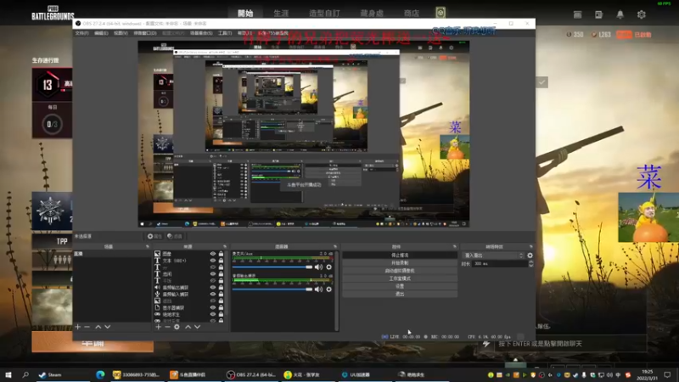The width and height of the screenshot is (679, 382).
Task: Toggle visibility of 音频输入捕获 source
Action: tap(213, 294)
